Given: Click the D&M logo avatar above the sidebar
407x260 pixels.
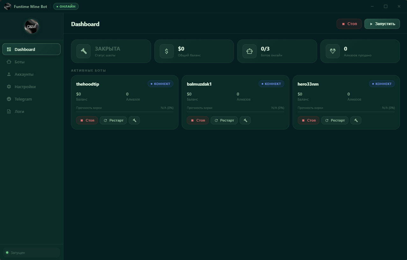Looking at the screenshot, I should click(x=31, y=27).
